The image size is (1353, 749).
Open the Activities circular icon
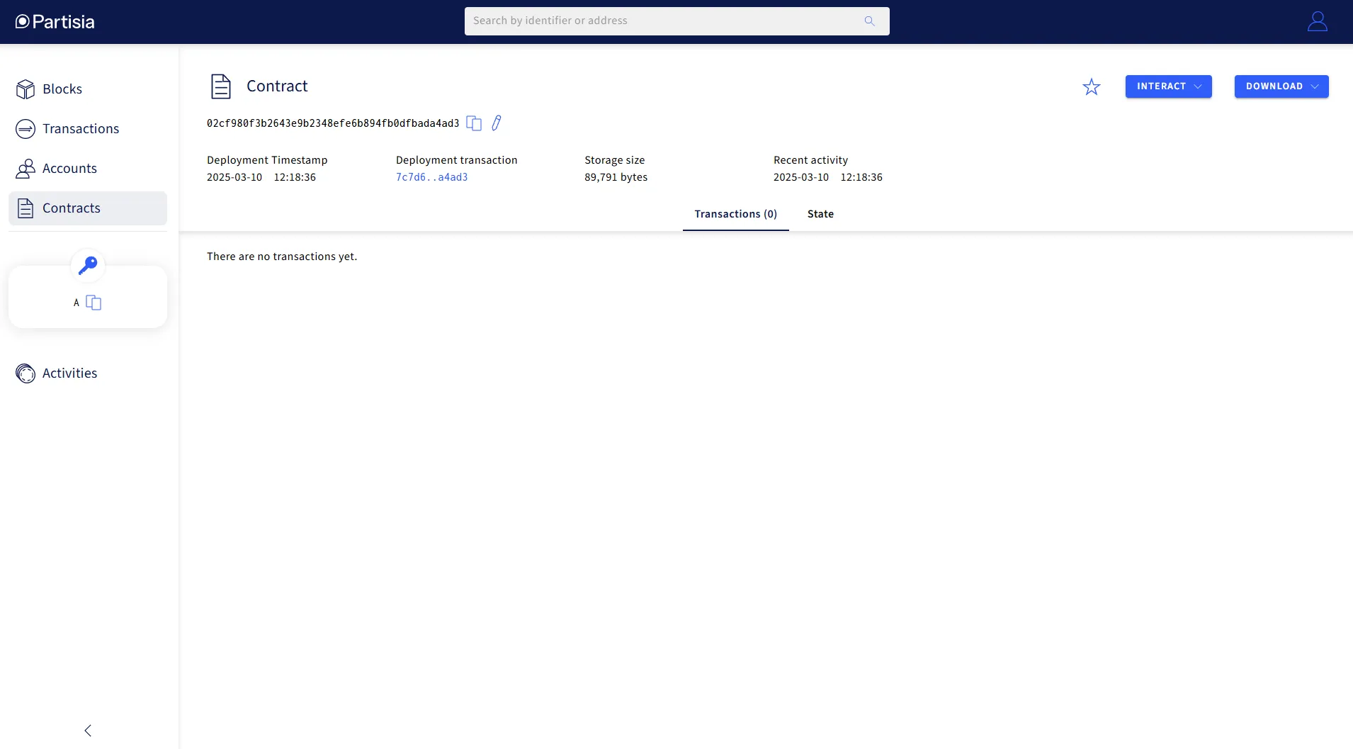tap(26, 373)
